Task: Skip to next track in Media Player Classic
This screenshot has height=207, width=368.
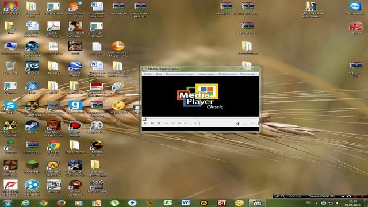Action: click(186, 123)
